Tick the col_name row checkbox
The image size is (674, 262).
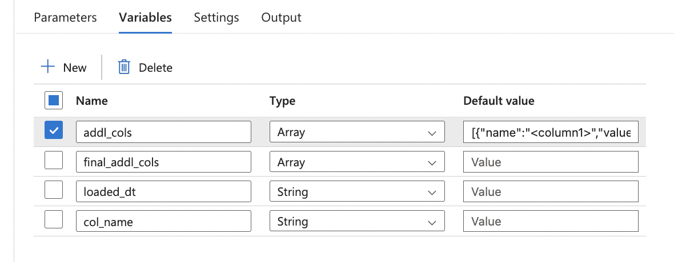pyautogui.click(x=54, y=221)
